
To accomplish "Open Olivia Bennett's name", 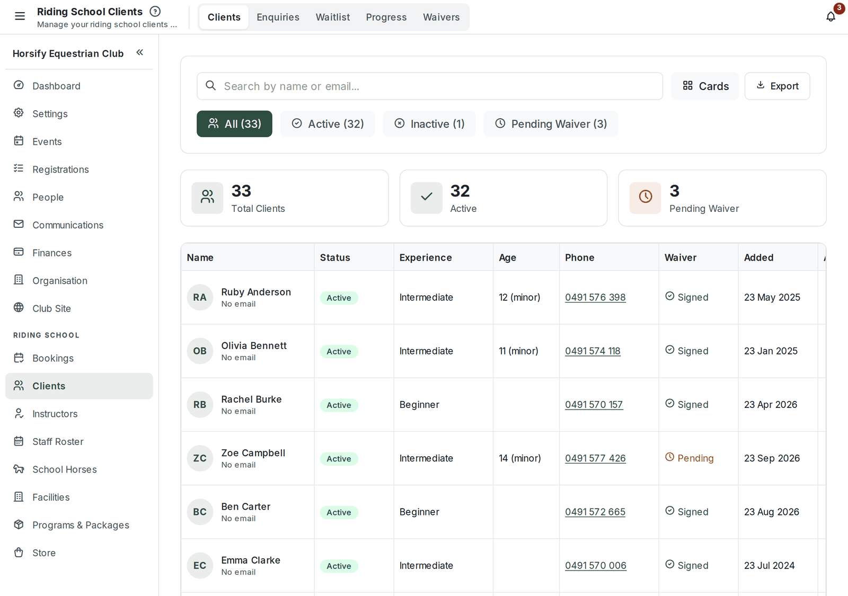I will pyautogui.click(x=254, y=345).
